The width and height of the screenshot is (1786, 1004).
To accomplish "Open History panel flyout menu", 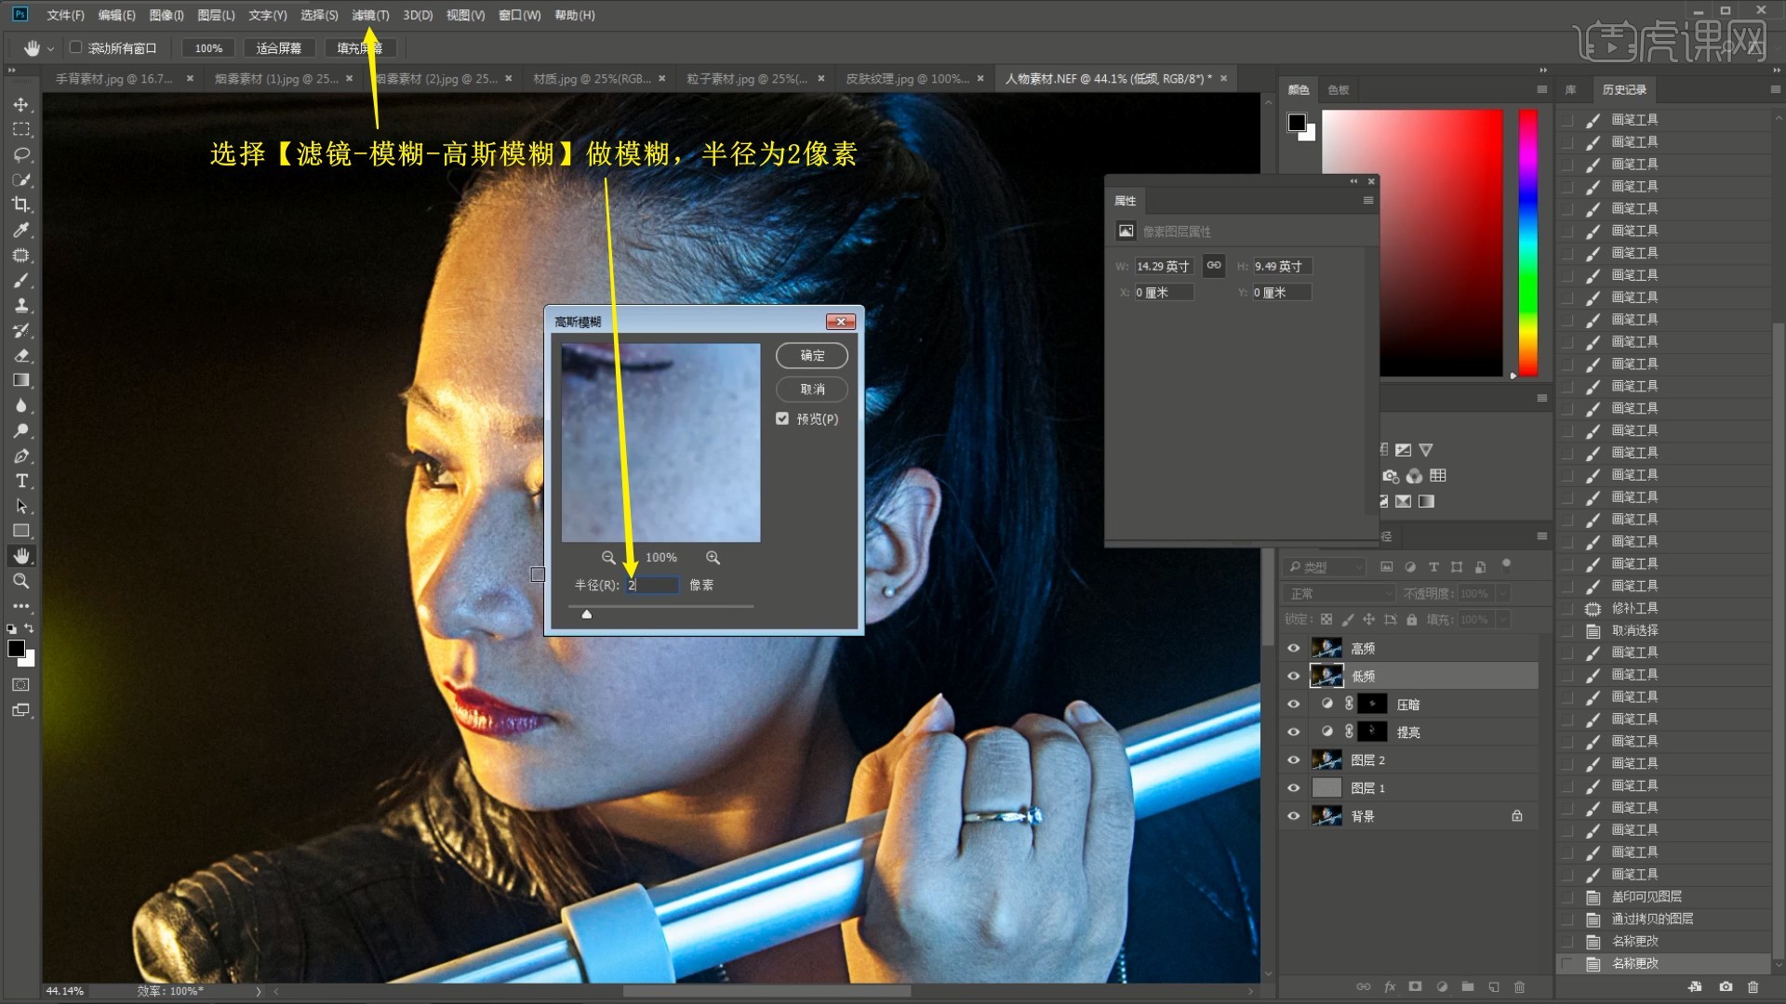I will click(x=1775, y=90).
